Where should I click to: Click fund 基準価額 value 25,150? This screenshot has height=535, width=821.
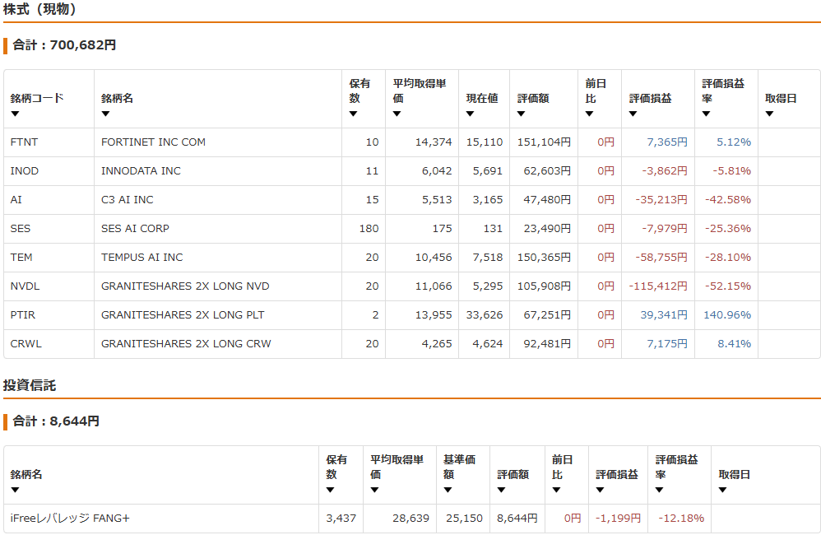pos(465,519)
